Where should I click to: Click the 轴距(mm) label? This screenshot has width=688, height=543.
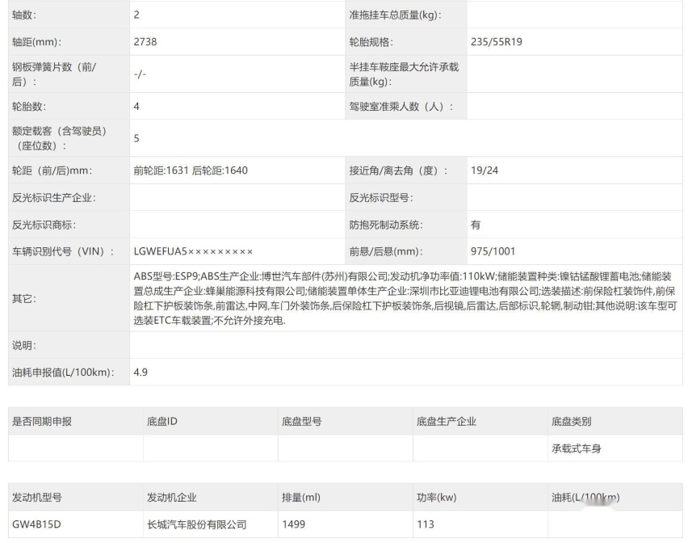[x=37, y=42]
